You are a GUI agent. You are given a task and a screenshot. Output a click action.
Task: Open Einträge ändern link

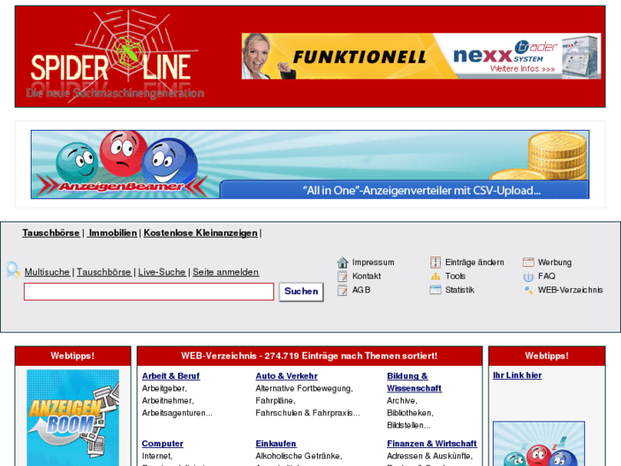coord(474,262)
